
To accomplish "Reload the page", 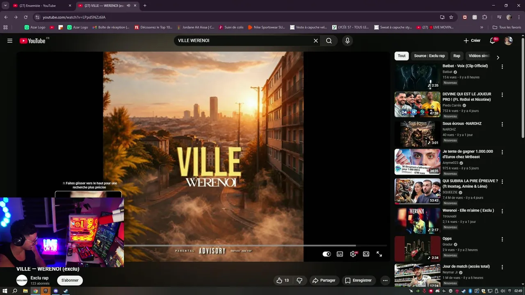I will click(25, 17).
